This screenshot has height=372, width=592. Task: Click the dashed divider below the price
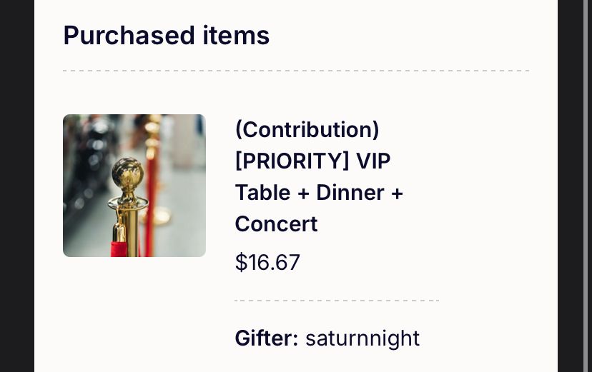click(336, 301)
